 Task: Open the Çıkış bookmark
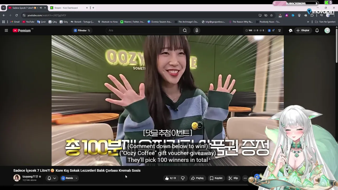coord(53,22)
